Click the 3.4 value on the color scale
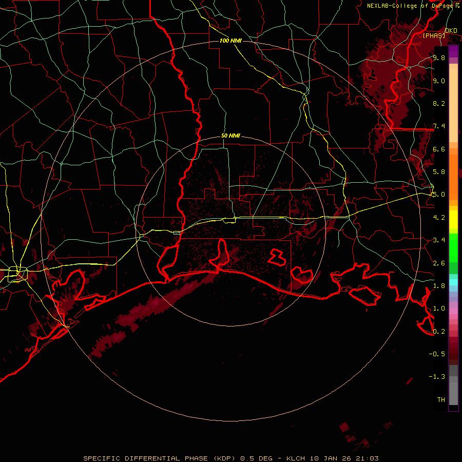Viewport: 462px width, 462px height. pos(439,240)
